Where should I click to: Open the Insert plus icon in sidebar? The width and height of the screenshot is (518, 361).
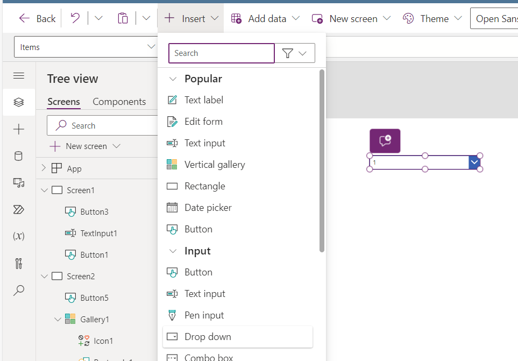tap(19, 129)
